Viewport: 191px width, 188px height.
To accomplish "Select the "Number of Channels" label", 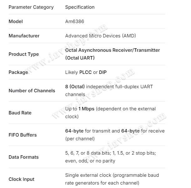I will (32, 91).
